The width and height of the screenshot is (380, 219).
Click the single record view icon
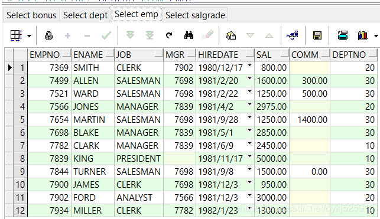tap(231, 36)
